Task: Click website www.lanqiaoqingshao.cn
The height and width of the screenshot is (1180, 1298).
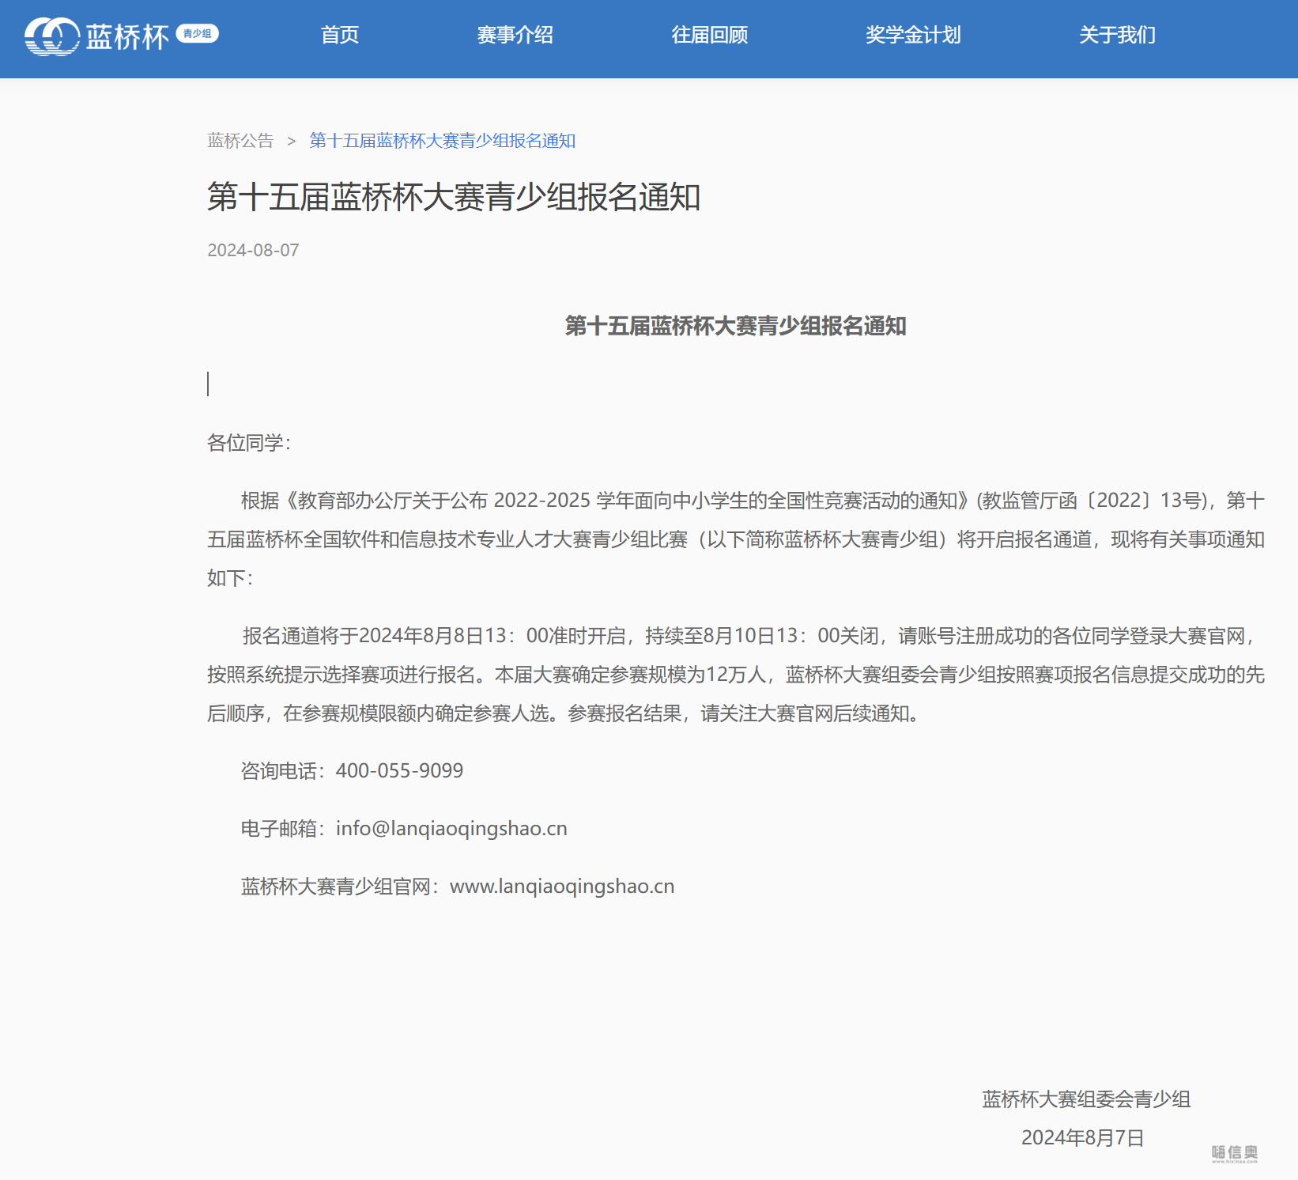Action: click(x=562, y=886)
